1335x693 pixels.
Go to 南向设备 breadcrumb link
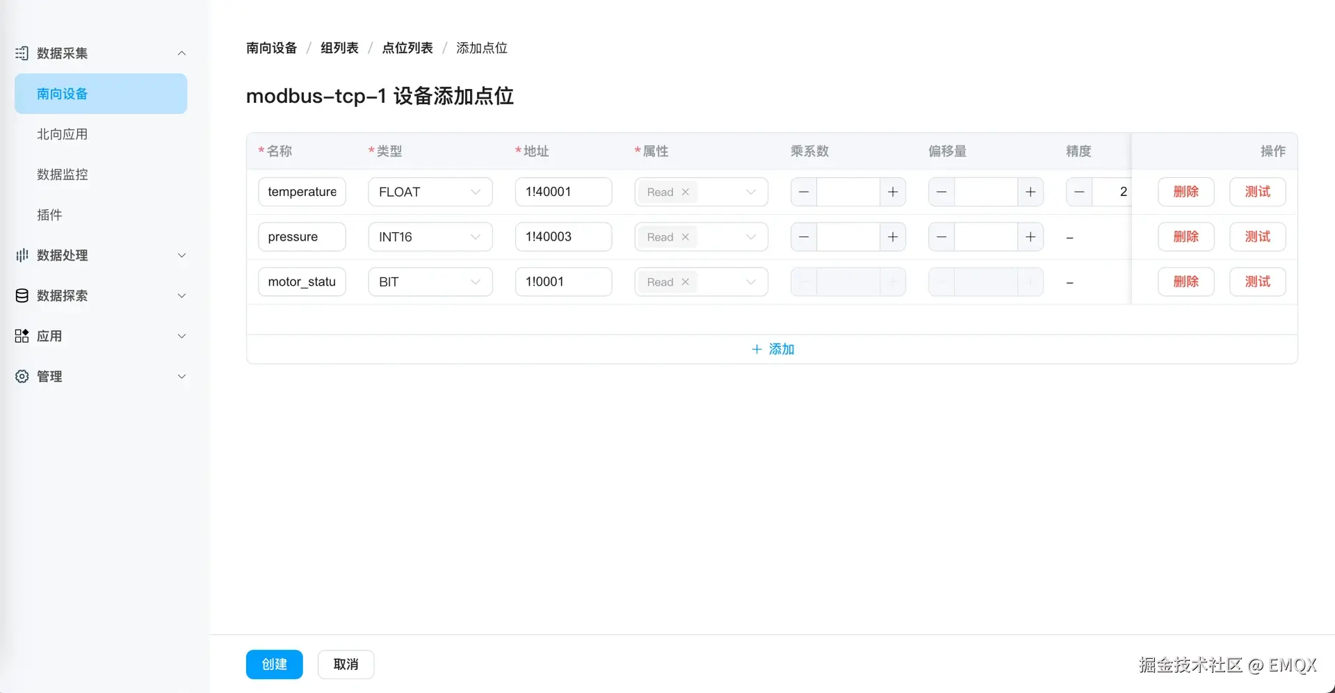271,48
